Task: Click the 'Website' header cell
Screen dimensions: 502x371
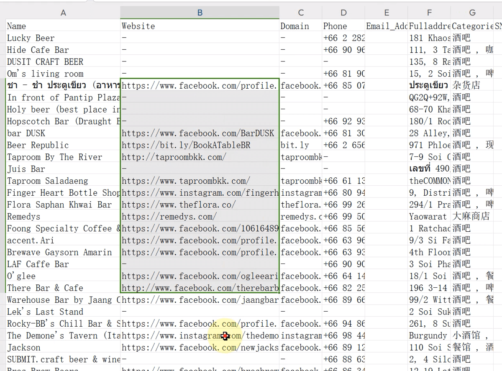Action: click(200, 26)
